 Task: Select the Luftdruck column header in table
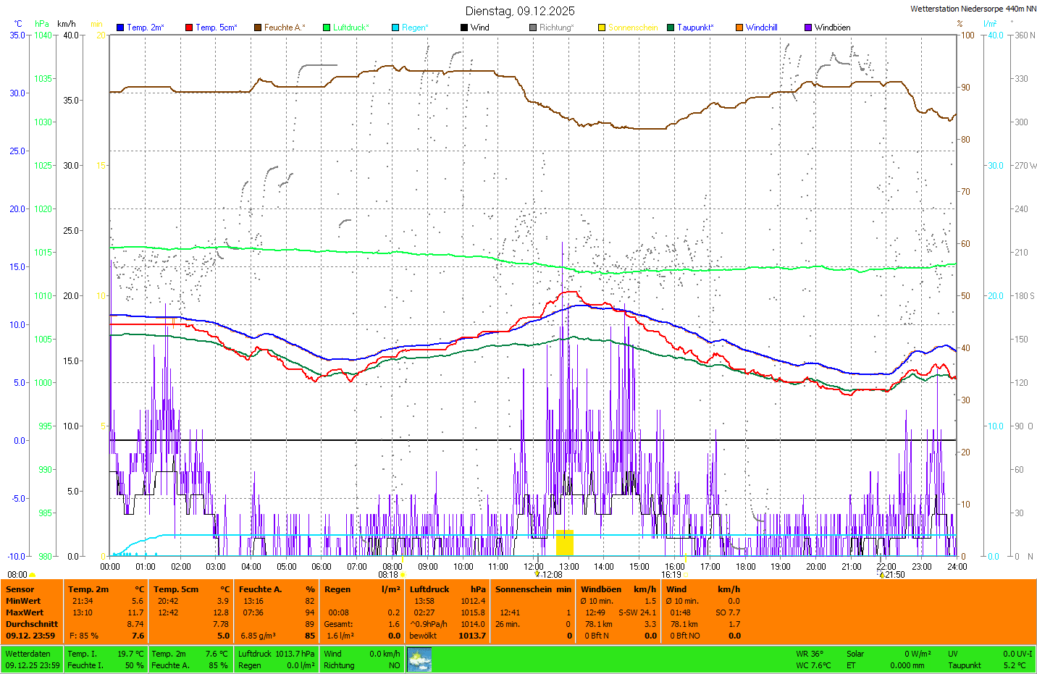429,589
